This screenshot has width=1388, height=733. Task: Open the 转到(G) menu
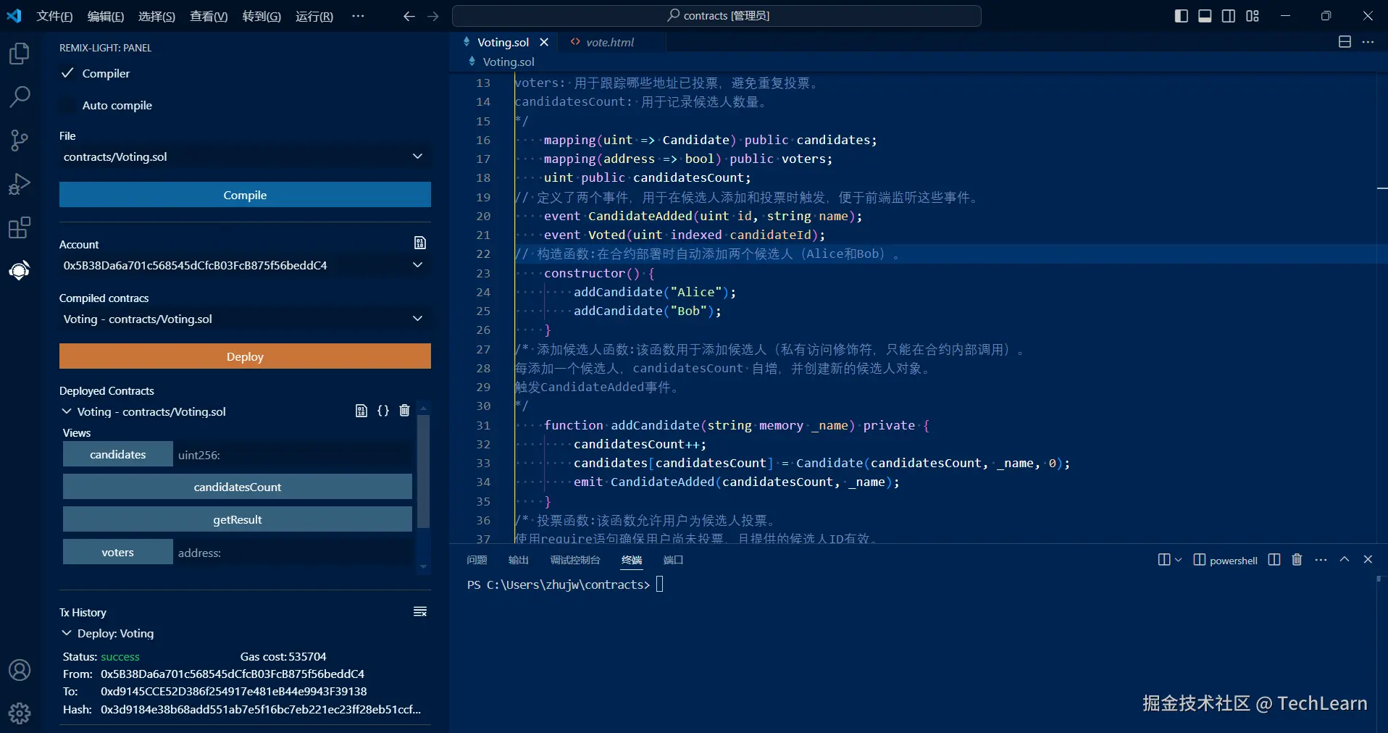click(262, 16)
